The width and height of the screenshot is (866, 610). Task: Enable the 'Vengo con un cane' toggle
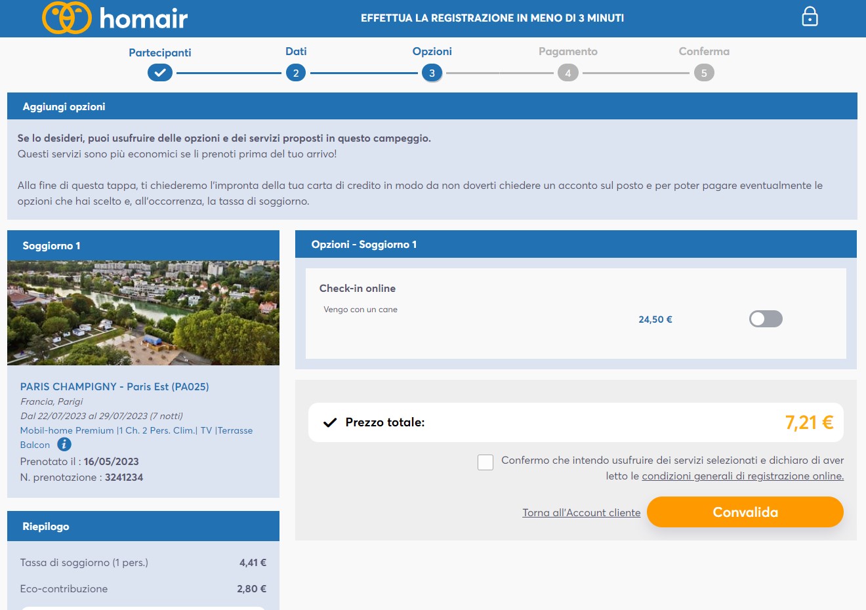766,319
